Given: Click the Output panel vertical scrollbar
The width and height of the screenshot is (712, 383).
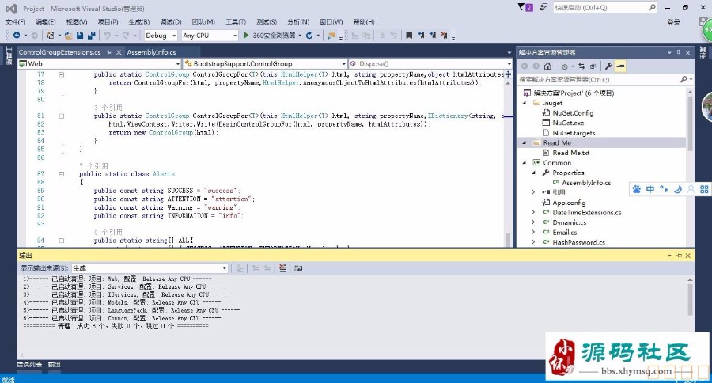Looking at the screenshot, I should click(690, 298).
